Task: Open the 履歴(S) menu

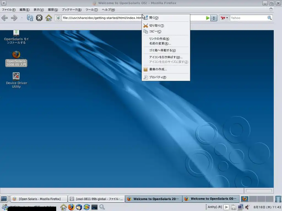Action: 53,10
